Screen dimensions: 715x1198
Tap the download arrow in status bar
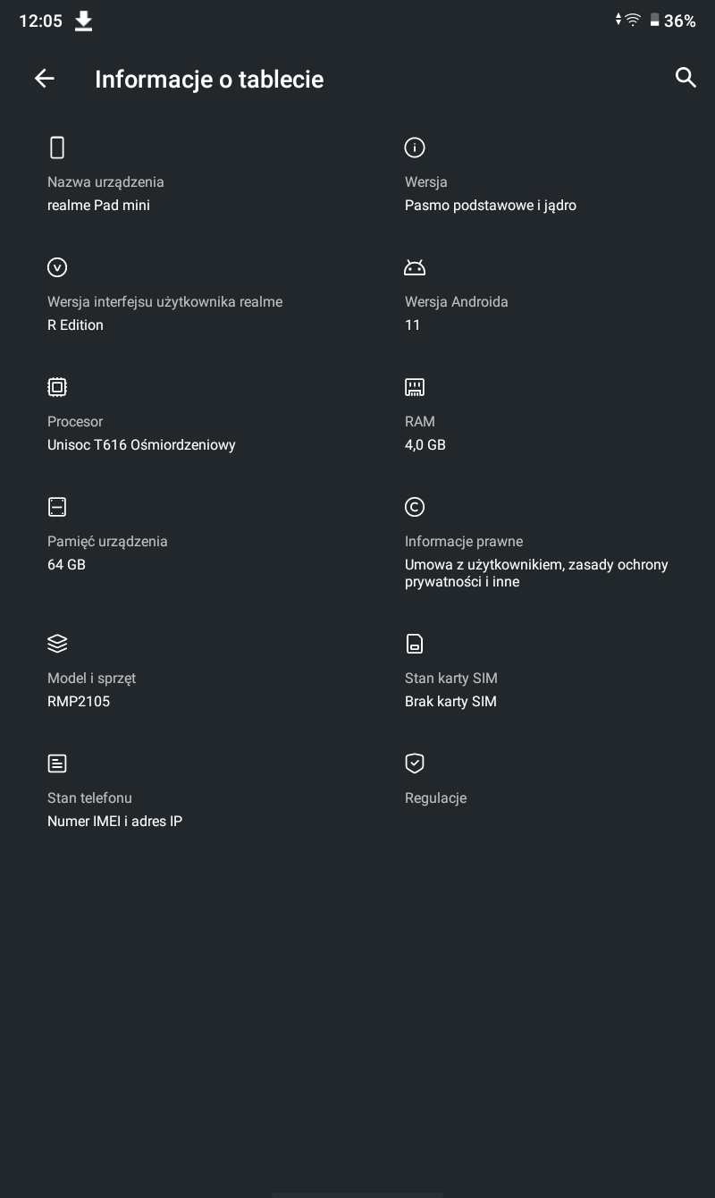click(83, 21)
